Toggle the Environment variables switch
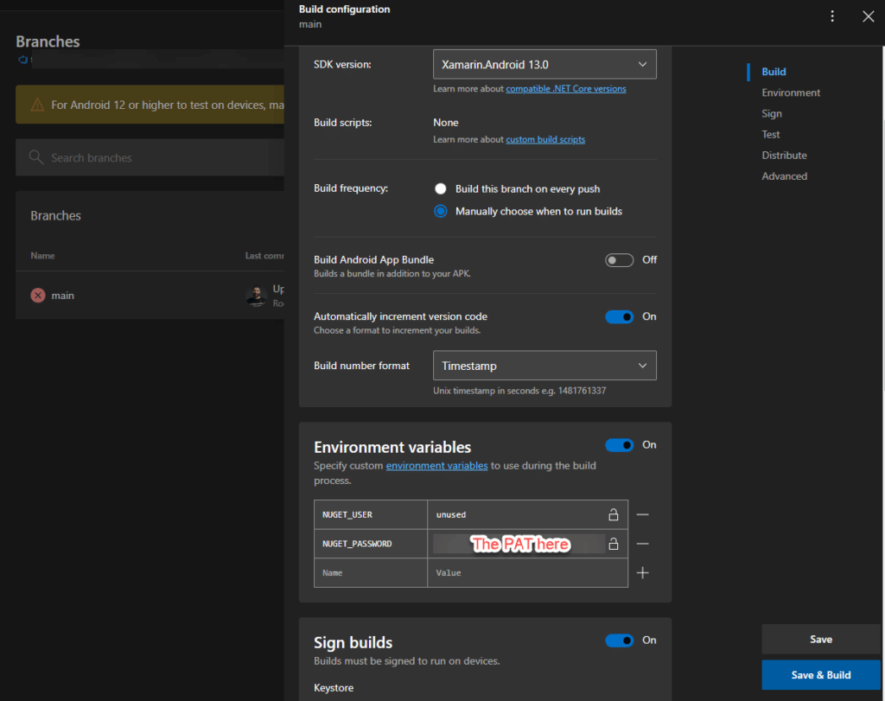The width and height of the screenshot is (885, 701). pyautogui.click(x=619, y=445)
